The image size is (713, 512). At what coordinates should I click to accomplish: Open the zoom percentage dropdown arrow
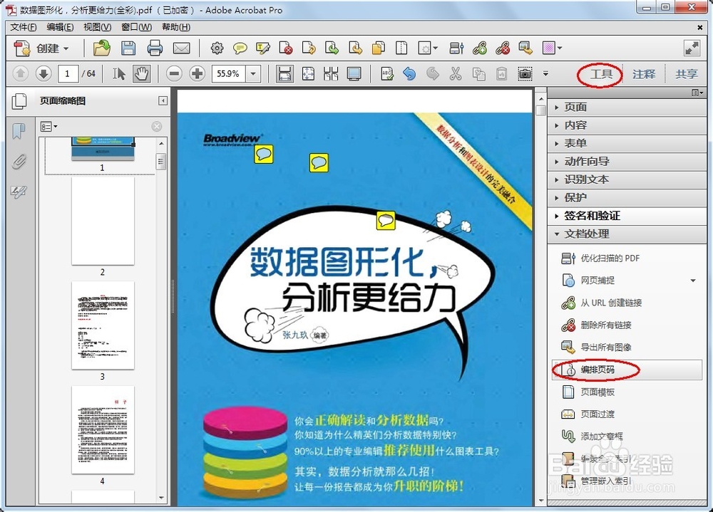click(253, 73)
